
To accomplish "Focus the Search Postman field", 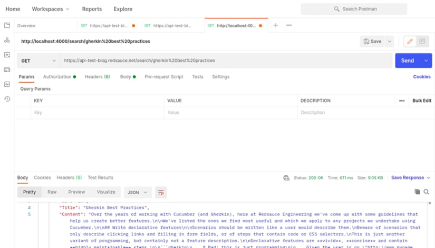I will click(354, 9).
